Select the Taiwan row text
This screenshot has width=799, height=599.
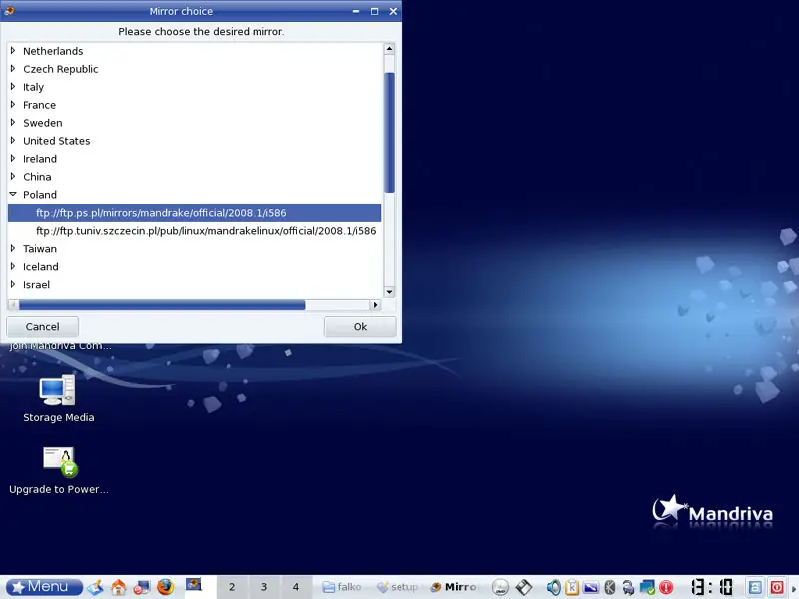coord(40,248)
